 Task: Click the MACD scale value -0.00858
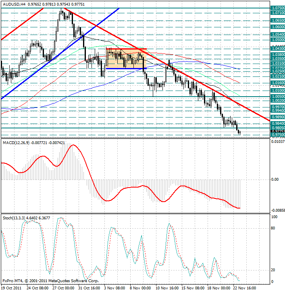click(x=278, y=211)
